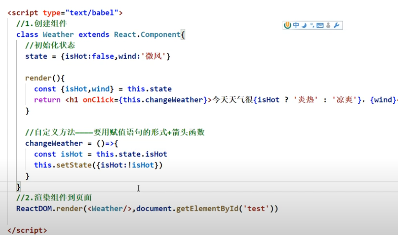Click the <Weather/> JSX tag
The height and width of the screenshot is (235, 398).
pos(109,209)
